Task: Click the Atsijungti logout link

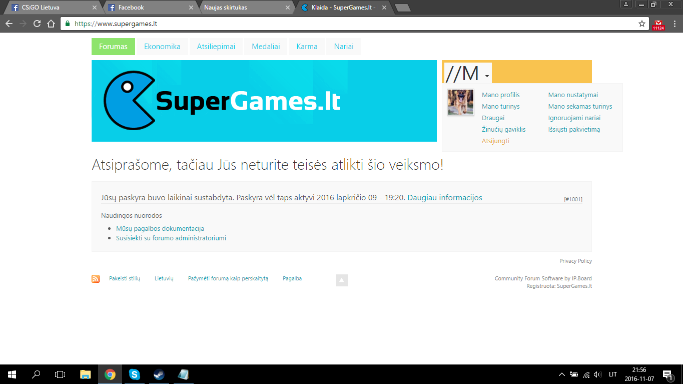Action: pyautogui.click(x=495, y=141)
